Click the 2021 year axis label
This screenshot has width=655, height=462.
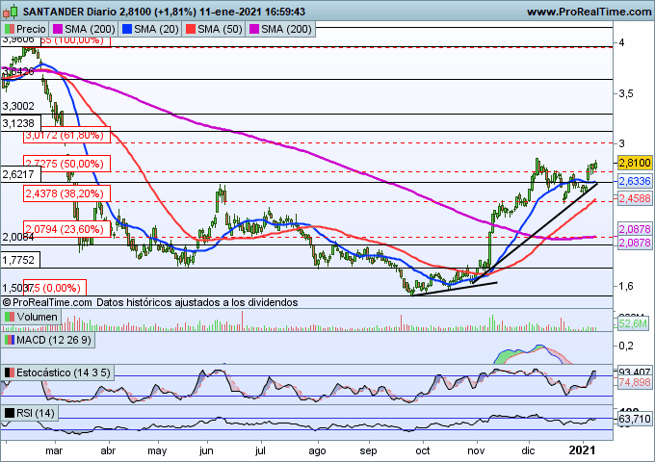[x=583, y=450]
